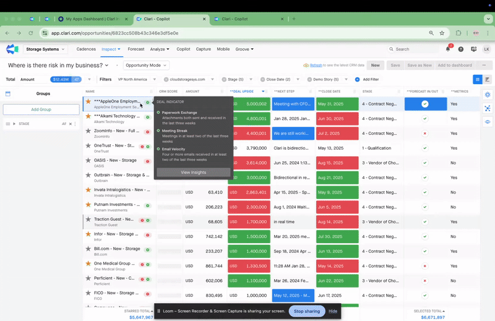
Task: Click the calendar icon beside Groups
Action: (x=8, y=94)
